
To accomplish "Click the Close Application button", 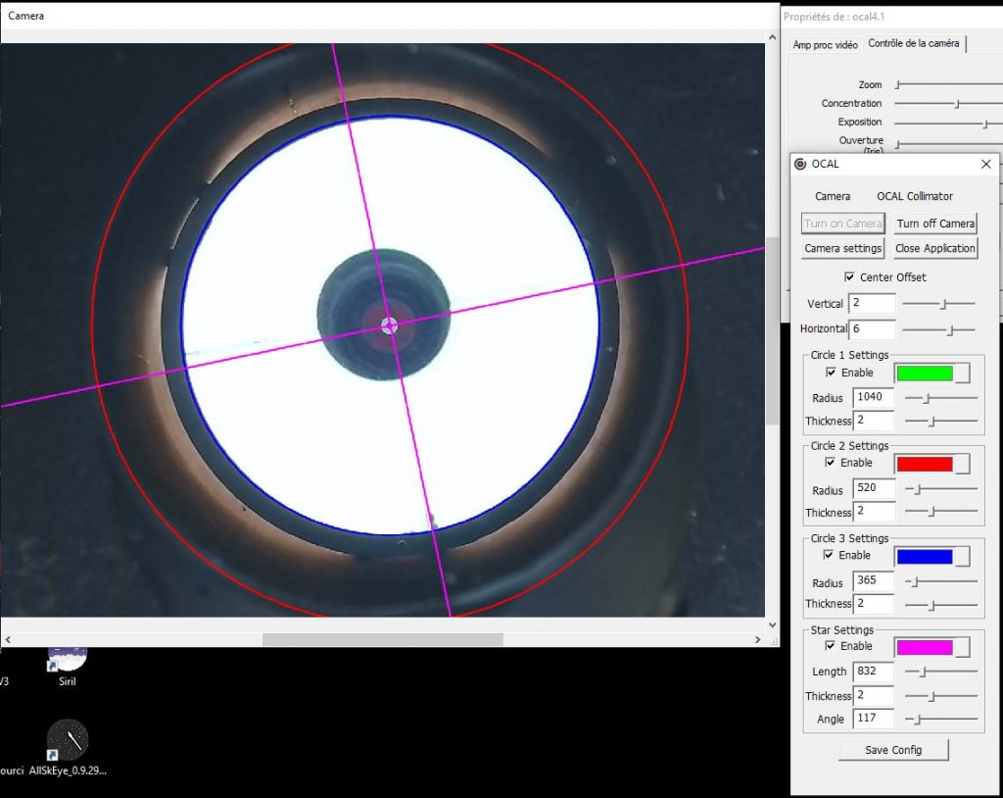I will 935,248.
